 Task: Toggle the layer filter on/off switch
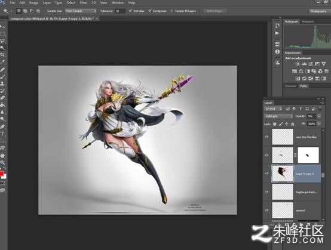pyautogui.click(x=320, y=109)
